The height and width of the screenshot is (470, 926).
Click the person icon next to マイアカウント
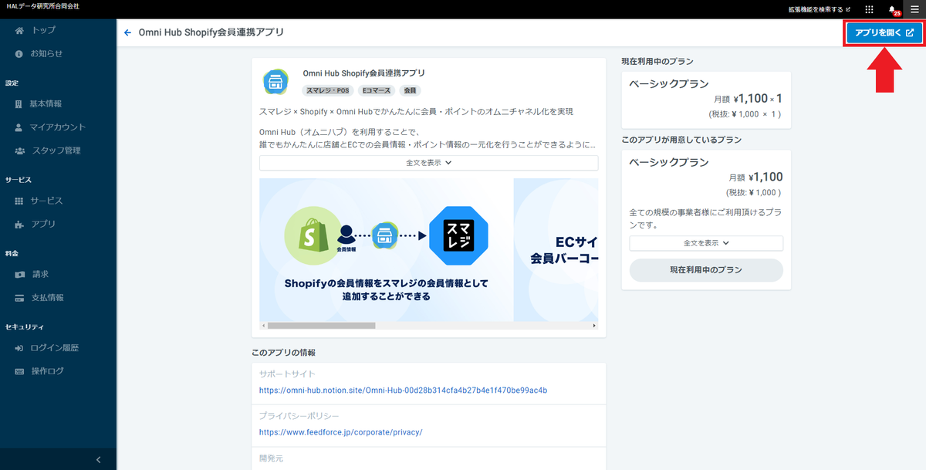pyautogui.click(x=19, y=127)
